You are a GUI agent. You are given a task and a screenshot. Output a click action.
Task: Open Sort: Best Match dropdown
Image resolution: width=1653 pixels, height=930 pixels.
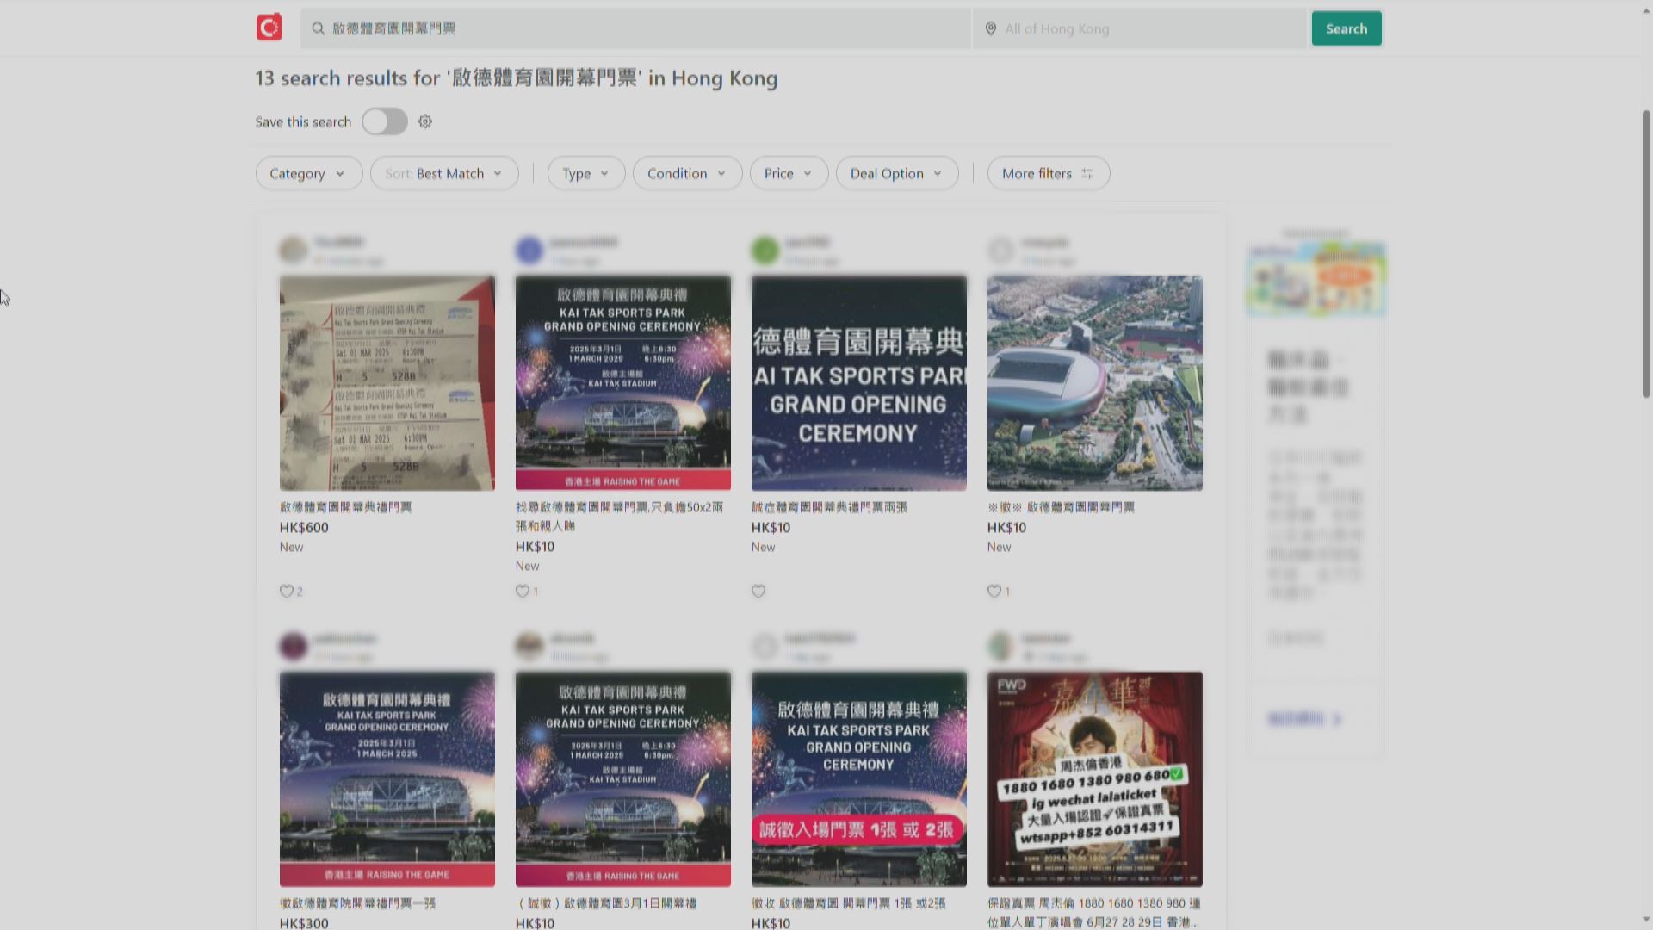(444, 173)
